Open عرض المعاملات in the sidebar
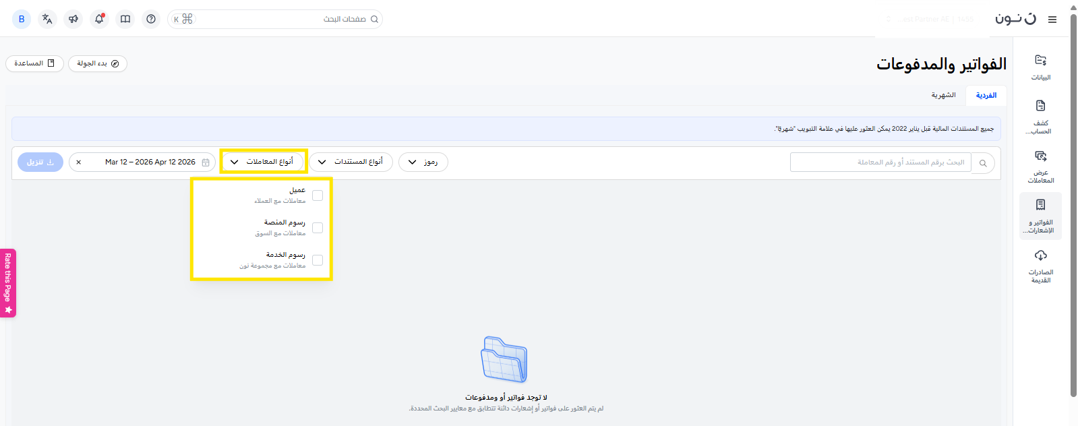 point(1041,166)
